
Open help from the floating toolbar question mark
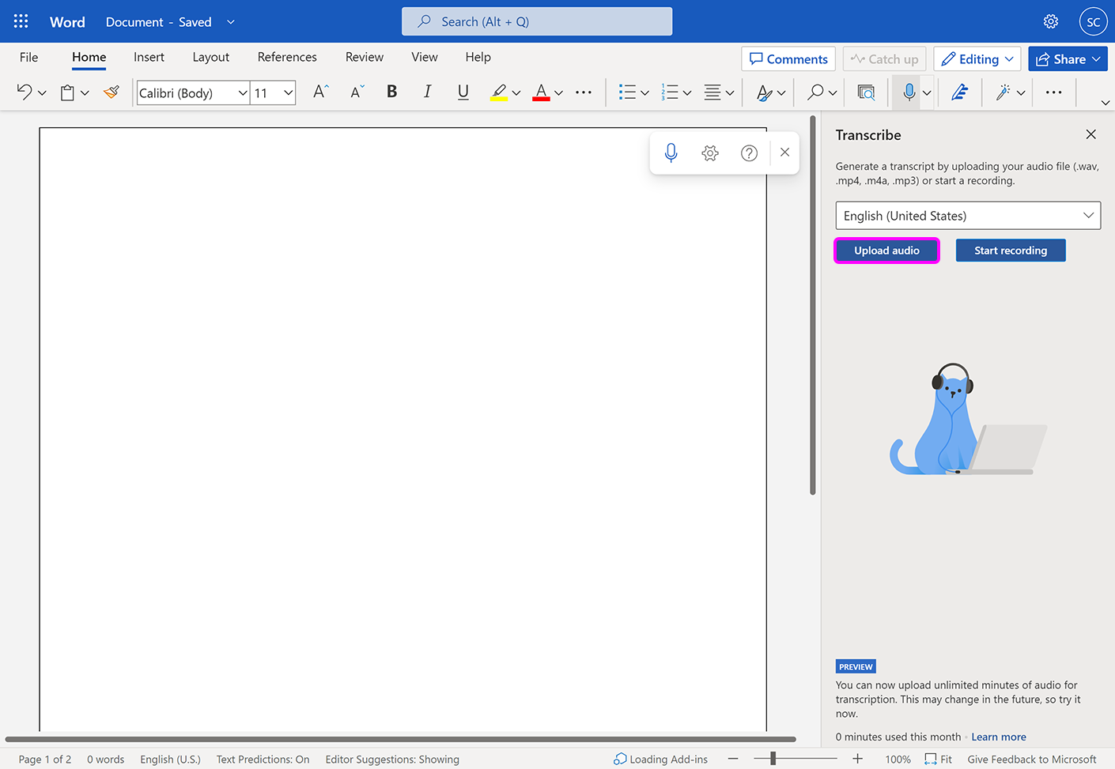click(x=749, y=153)
